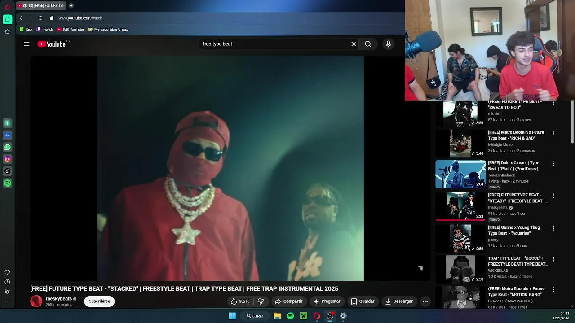
Task: Open theskybeats channel name link
Action: pyautogui.click(x=59, y=299)
